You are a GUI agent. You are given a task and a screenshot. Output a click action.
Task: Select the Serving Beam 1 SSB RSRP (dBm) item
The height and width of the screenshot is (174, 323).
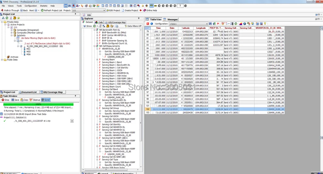[x=117, y=79]
